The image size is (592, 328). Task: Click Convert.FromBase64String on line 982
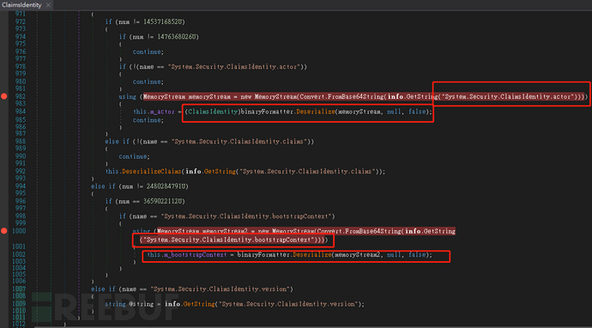pos(341,97)
